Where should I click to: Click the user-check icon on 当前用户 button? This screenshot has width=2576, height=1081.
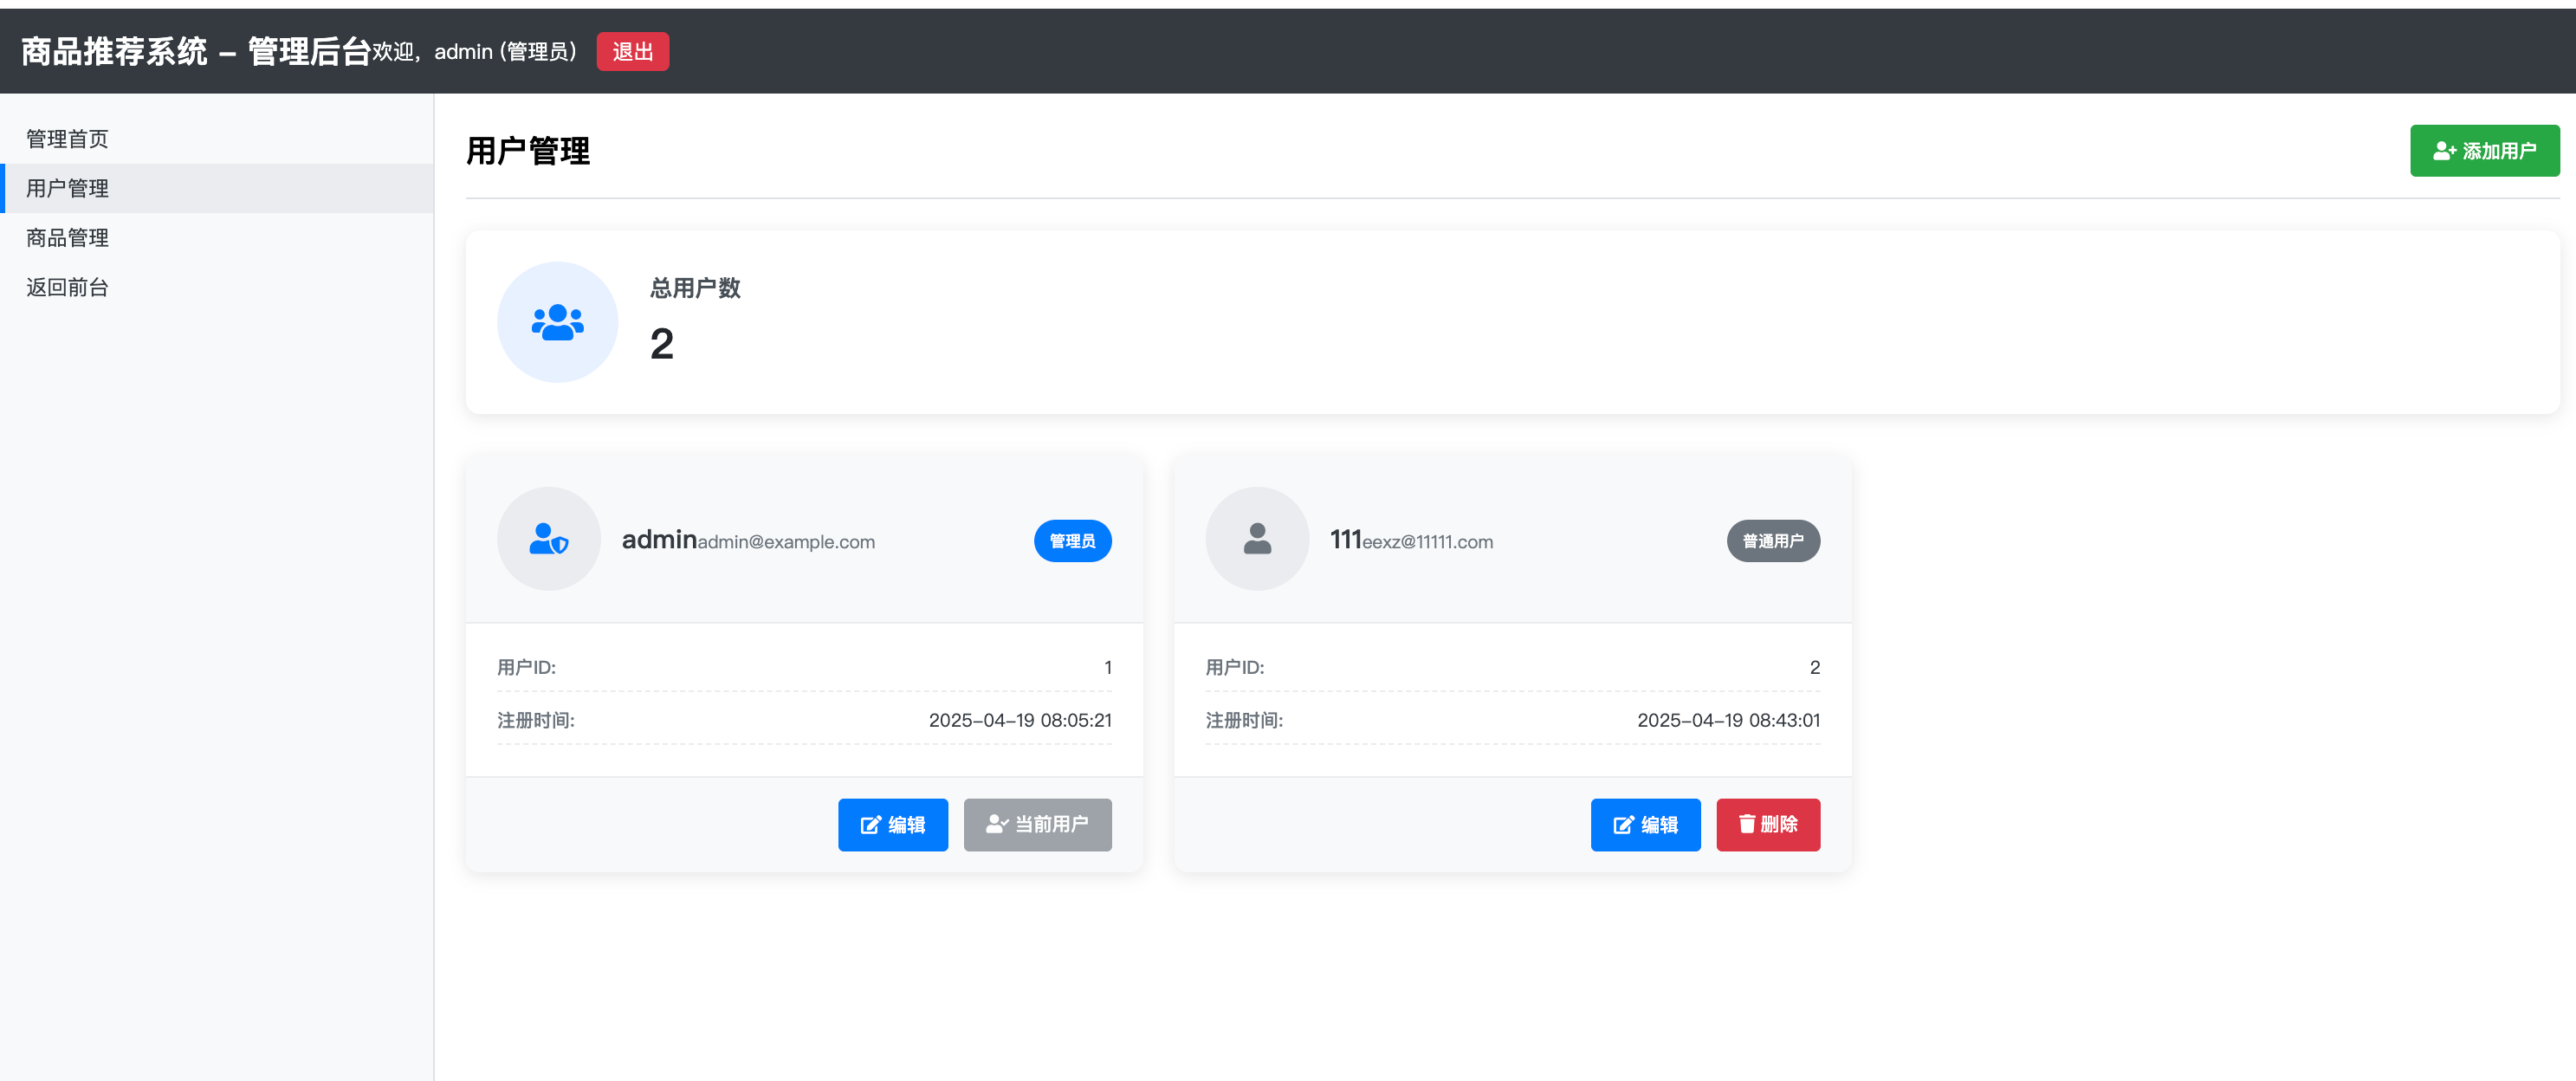[x=996, y=824]
